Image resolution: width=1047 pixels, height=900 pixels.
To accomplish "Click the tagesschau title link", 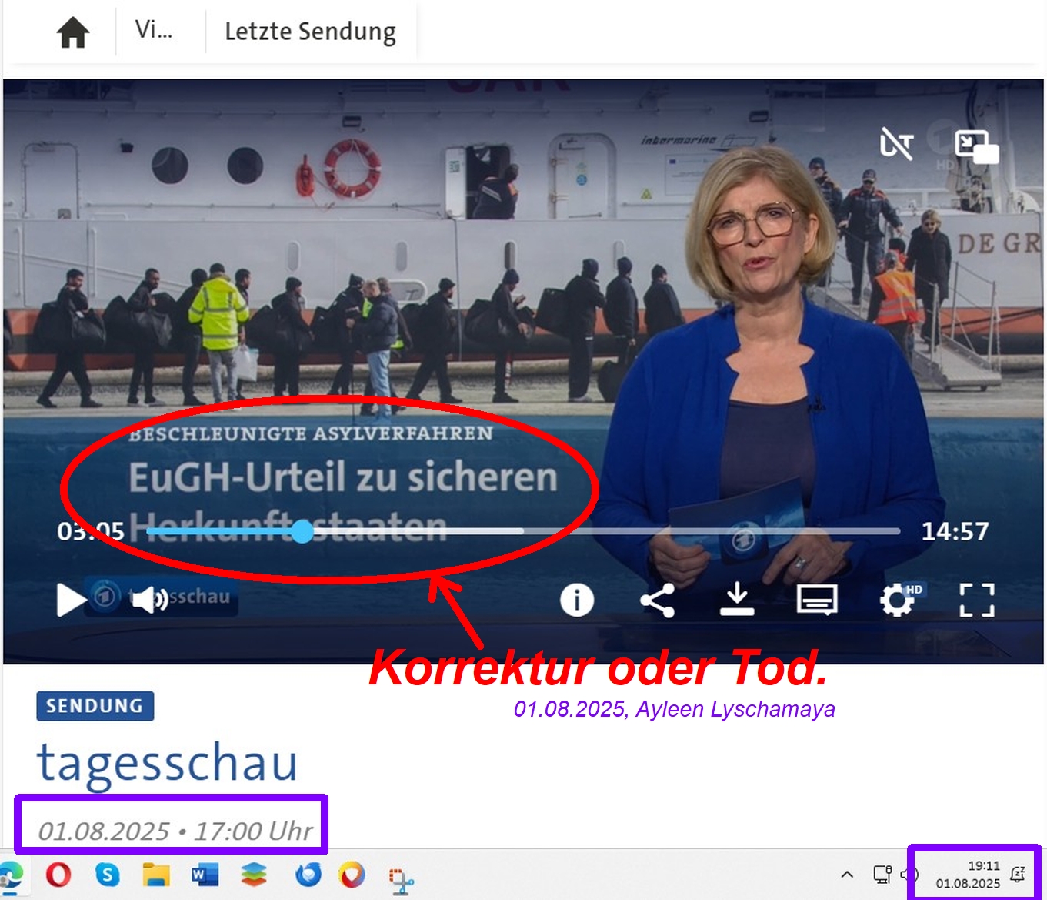I will pos(167,762).
